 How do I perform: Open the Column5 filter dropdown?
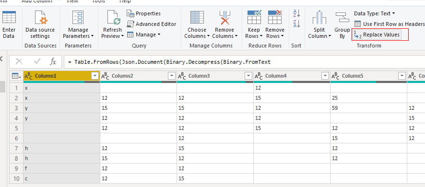402,76
